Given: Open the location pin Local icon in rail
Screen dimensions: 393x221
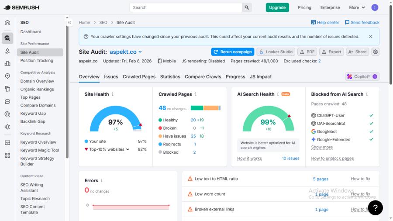Looking at the screenshot, I should click(x=7, y=76).
